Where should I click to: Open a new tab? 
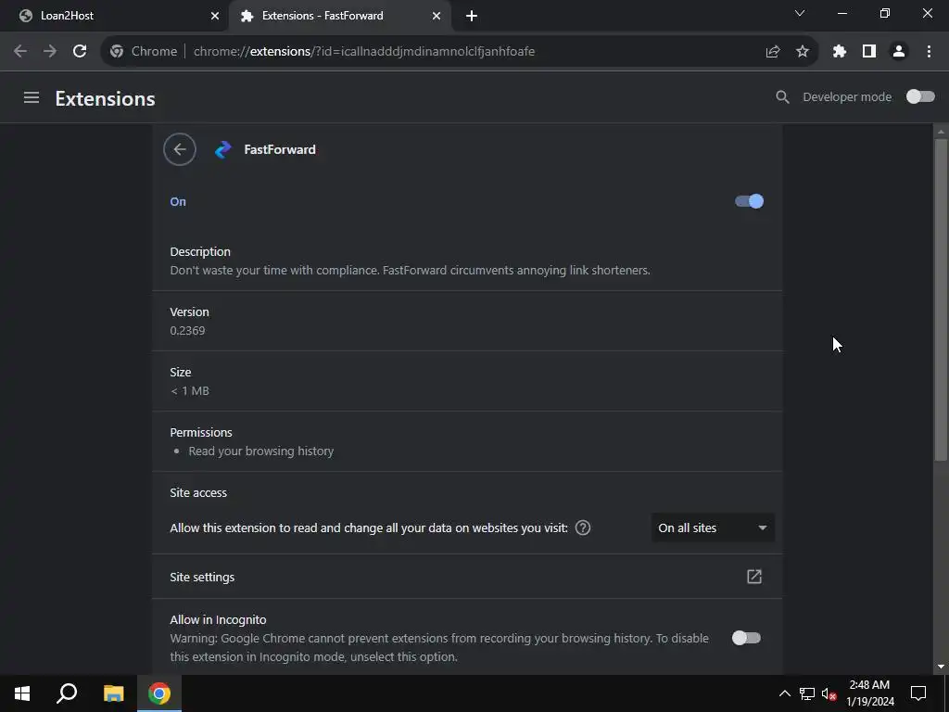click(472, 16)
